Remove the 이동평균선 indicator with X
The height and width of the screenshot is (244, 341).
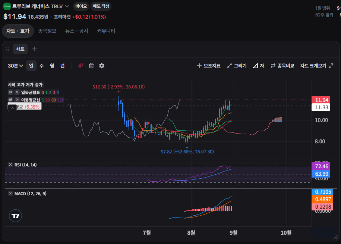(17, 100)
